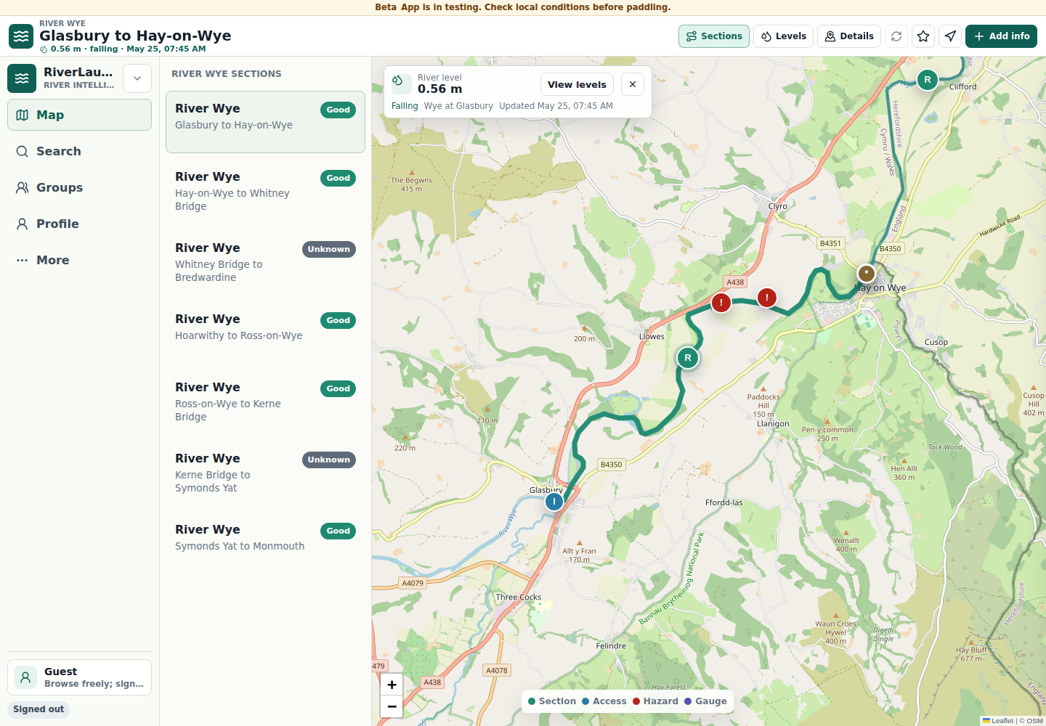Screen dimensions: 1046x726
Task: Click the Add info button
Action: click(1001, 36)
